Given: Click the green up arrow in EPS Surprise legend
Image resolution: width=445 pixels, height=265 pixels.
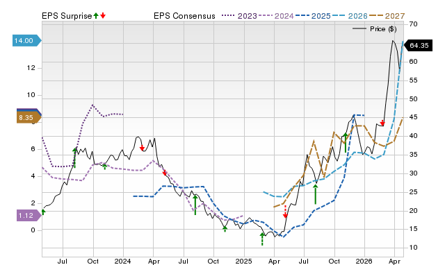Looking at the screenshot, I should (96, 16).
